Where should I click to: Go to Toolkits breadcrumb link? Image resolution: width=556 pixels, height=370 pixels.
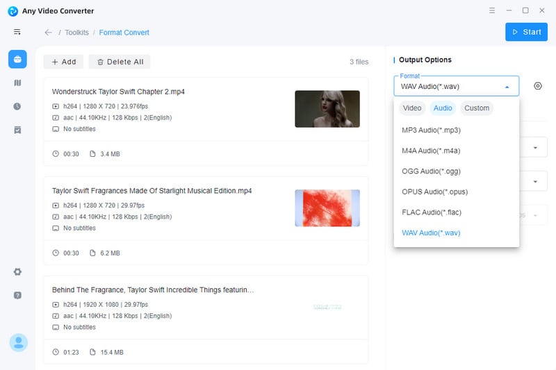76,33
